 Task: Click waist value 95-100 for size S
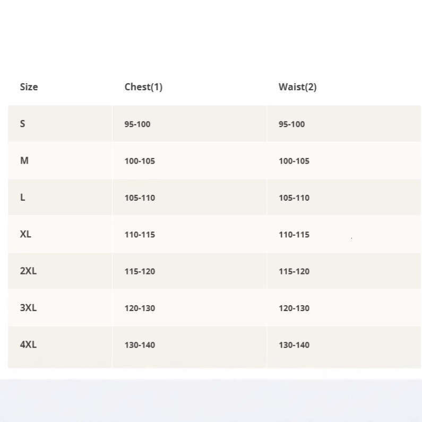291,124
